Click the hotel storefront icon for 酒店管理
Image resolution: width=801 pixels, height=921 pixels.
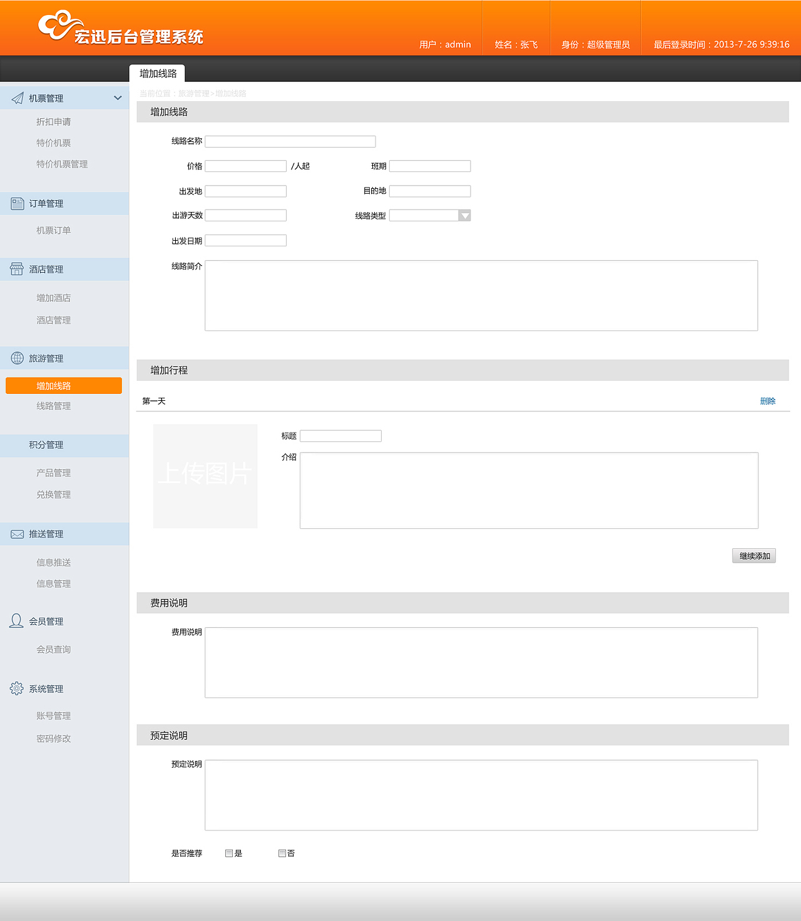(x=17, y=269)
